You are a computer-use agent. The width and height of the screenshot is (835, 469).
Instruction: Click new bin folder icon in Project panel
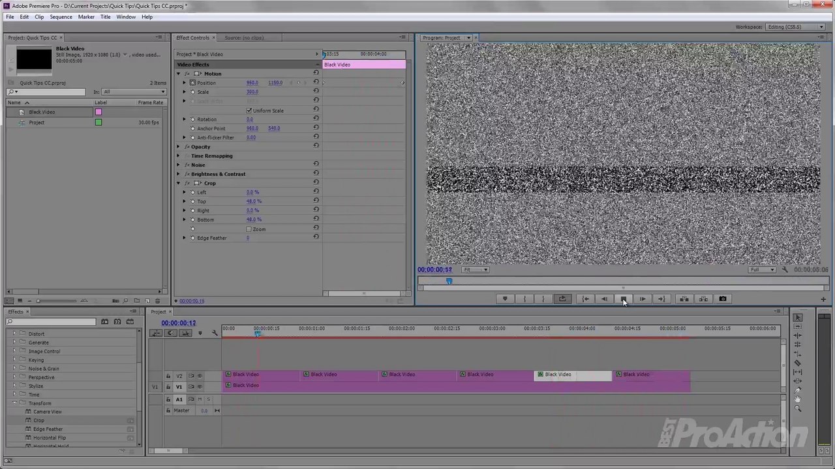136,301
